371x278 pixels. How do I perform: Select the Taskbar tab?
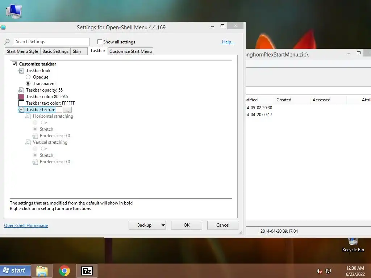point(98,51)
